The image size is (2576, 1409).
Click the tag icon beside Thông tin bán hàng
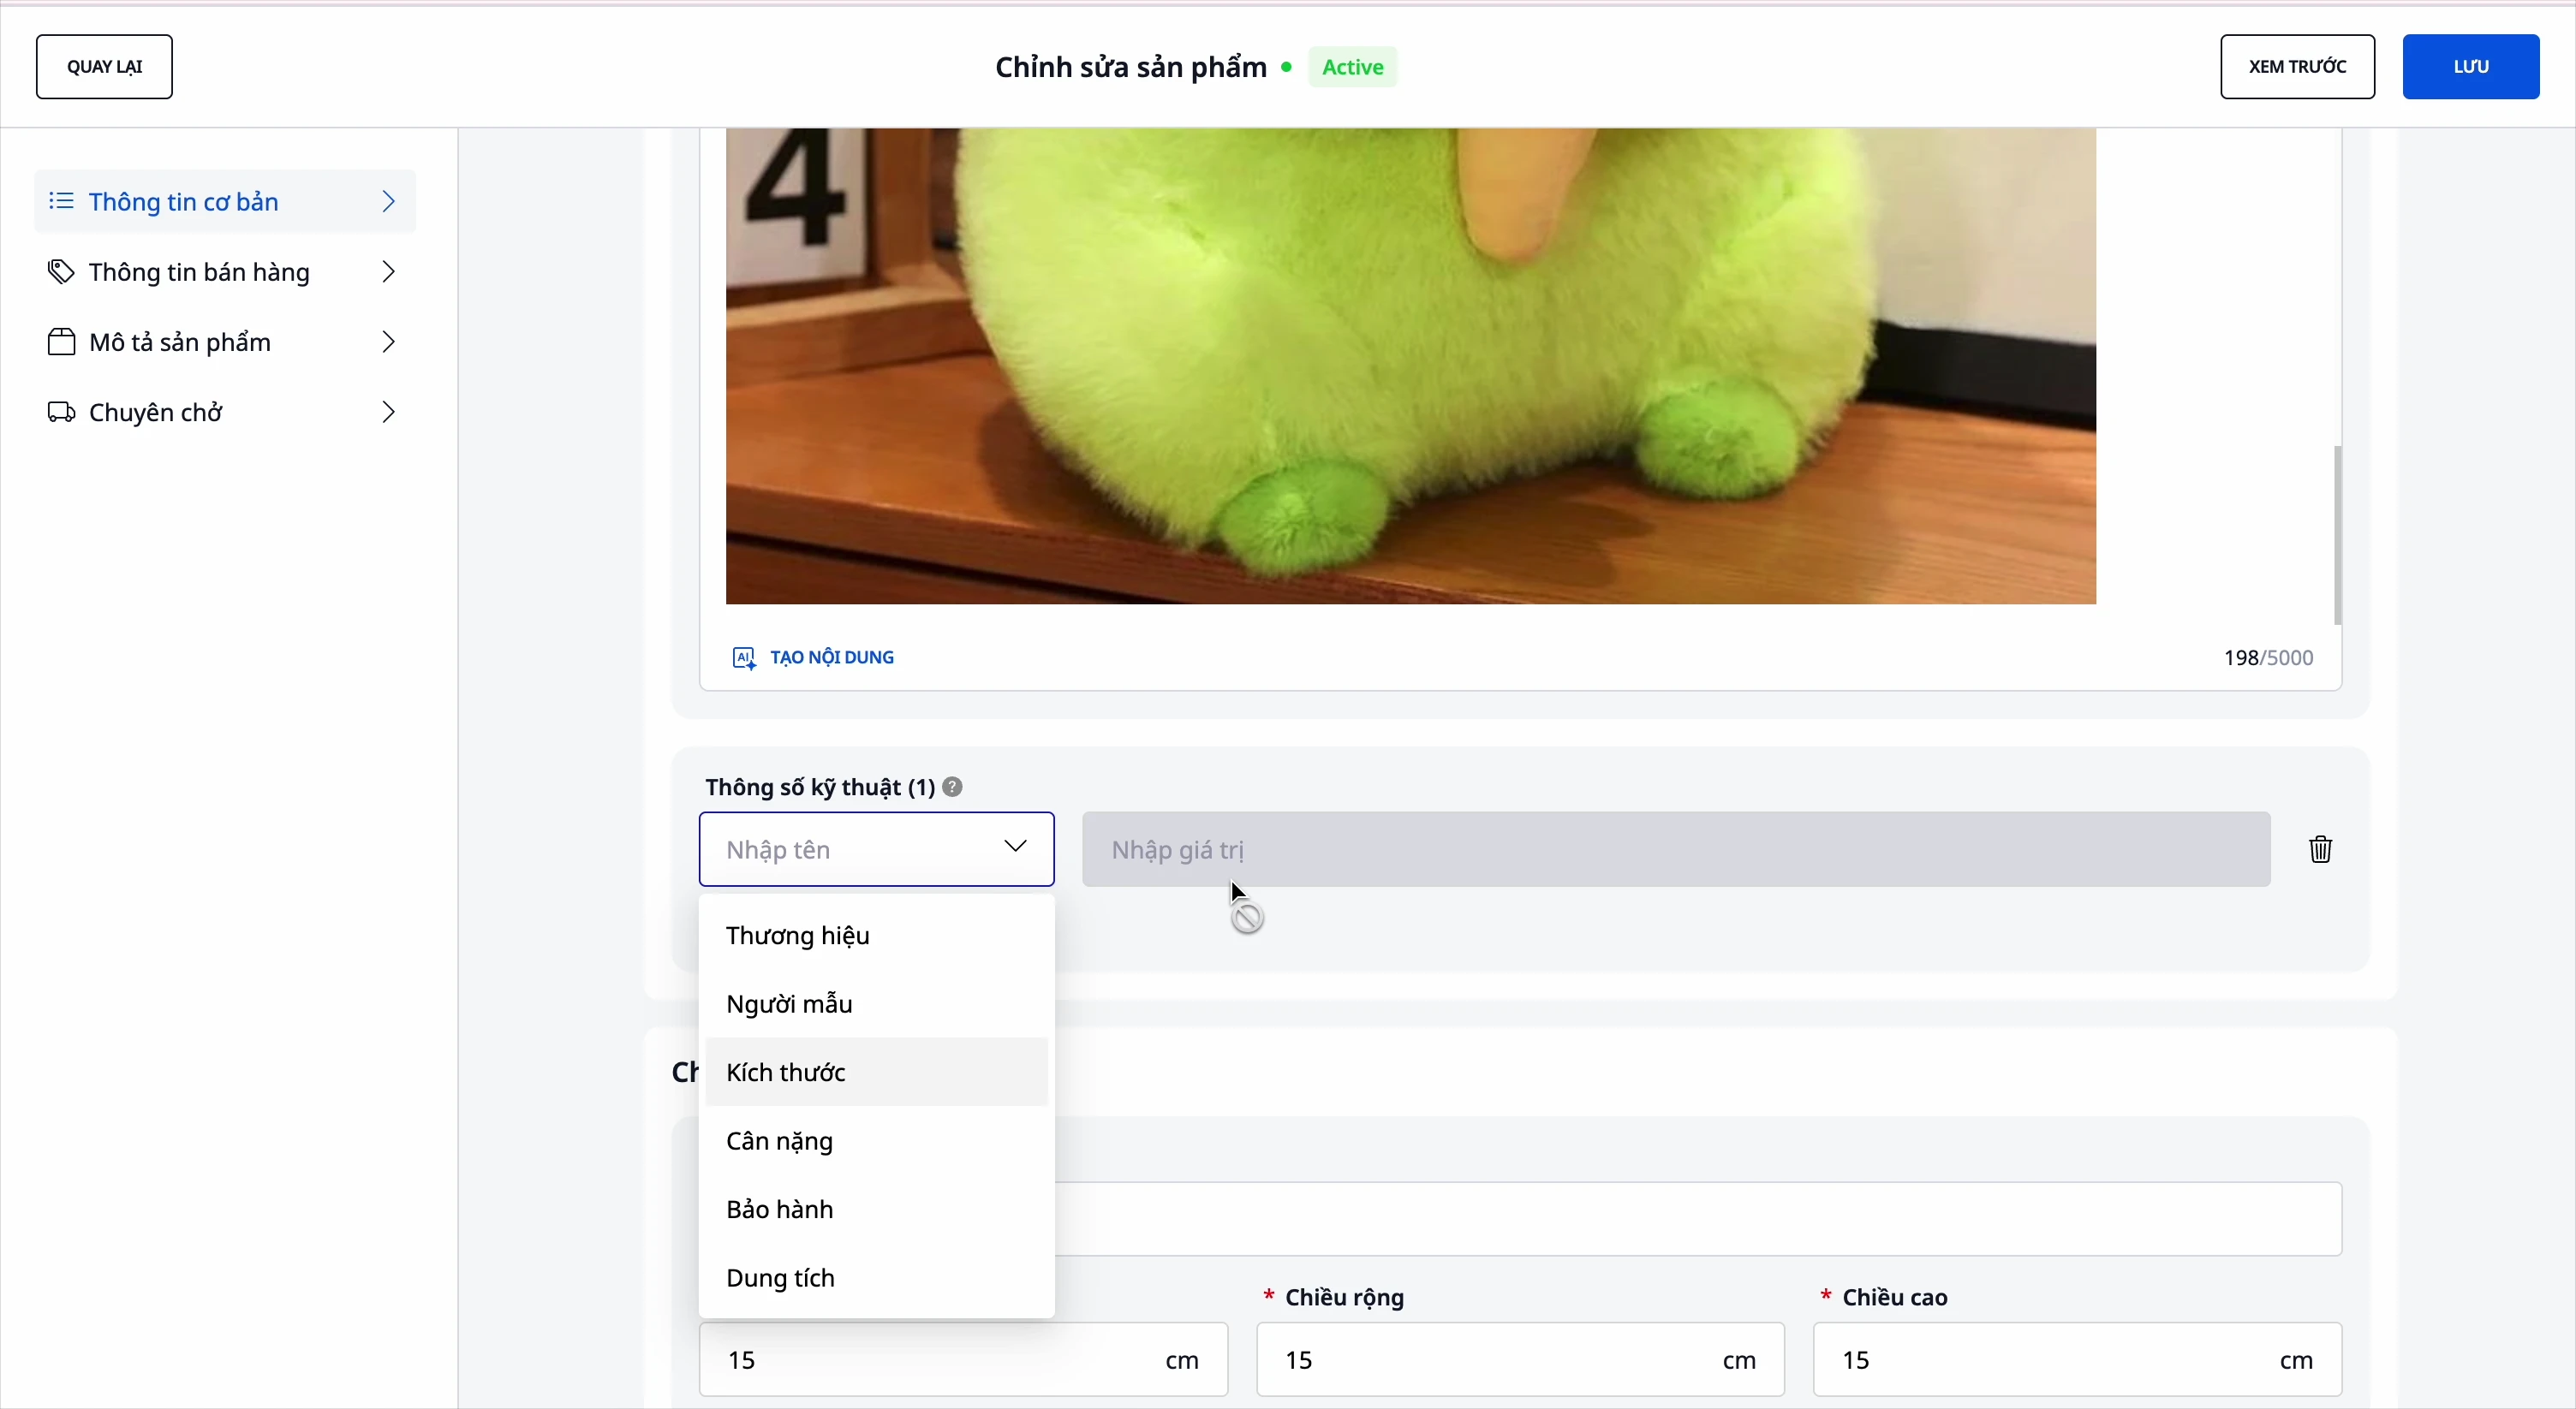click(61, 272)
